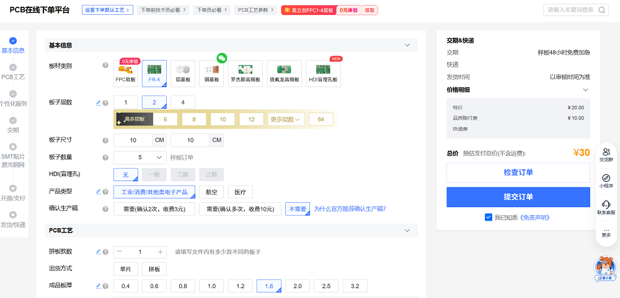This screenshot has width=620, height=298.
Task: Click the second 板子尺寸 CM input
Action: [x=190, y=140]
